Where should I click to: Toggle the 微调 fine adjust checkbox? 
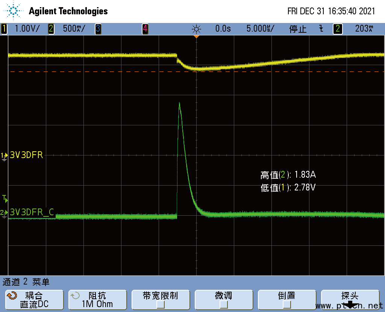224,304
